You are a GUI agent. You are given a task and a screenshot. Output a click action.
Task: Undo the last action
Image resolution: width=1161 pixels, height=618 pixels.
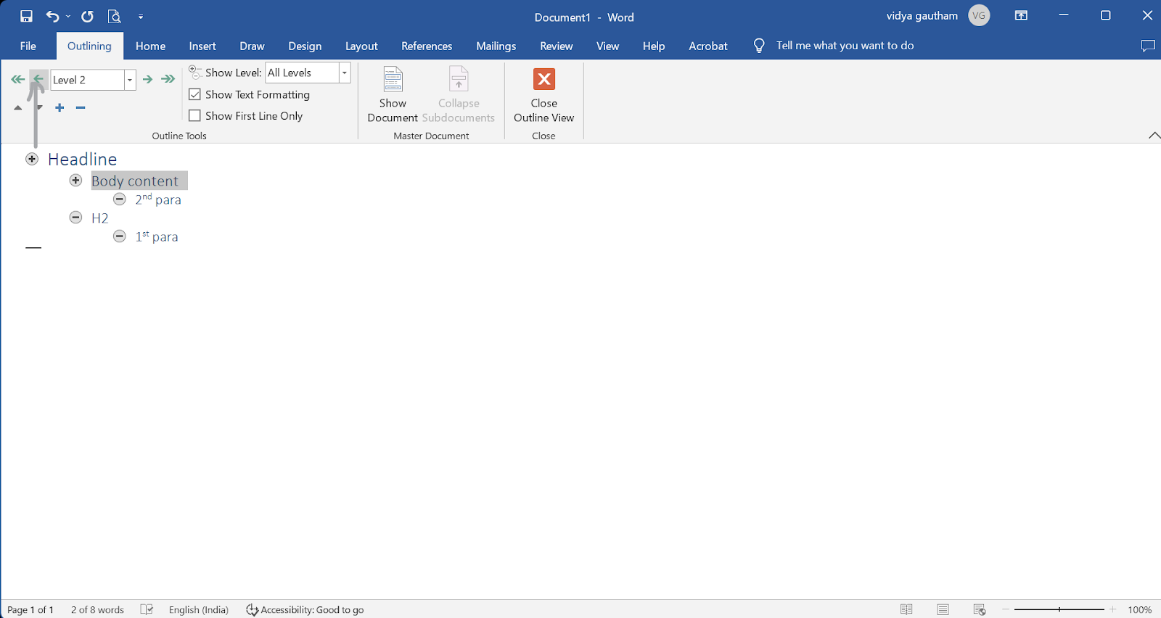coord(52,16)
